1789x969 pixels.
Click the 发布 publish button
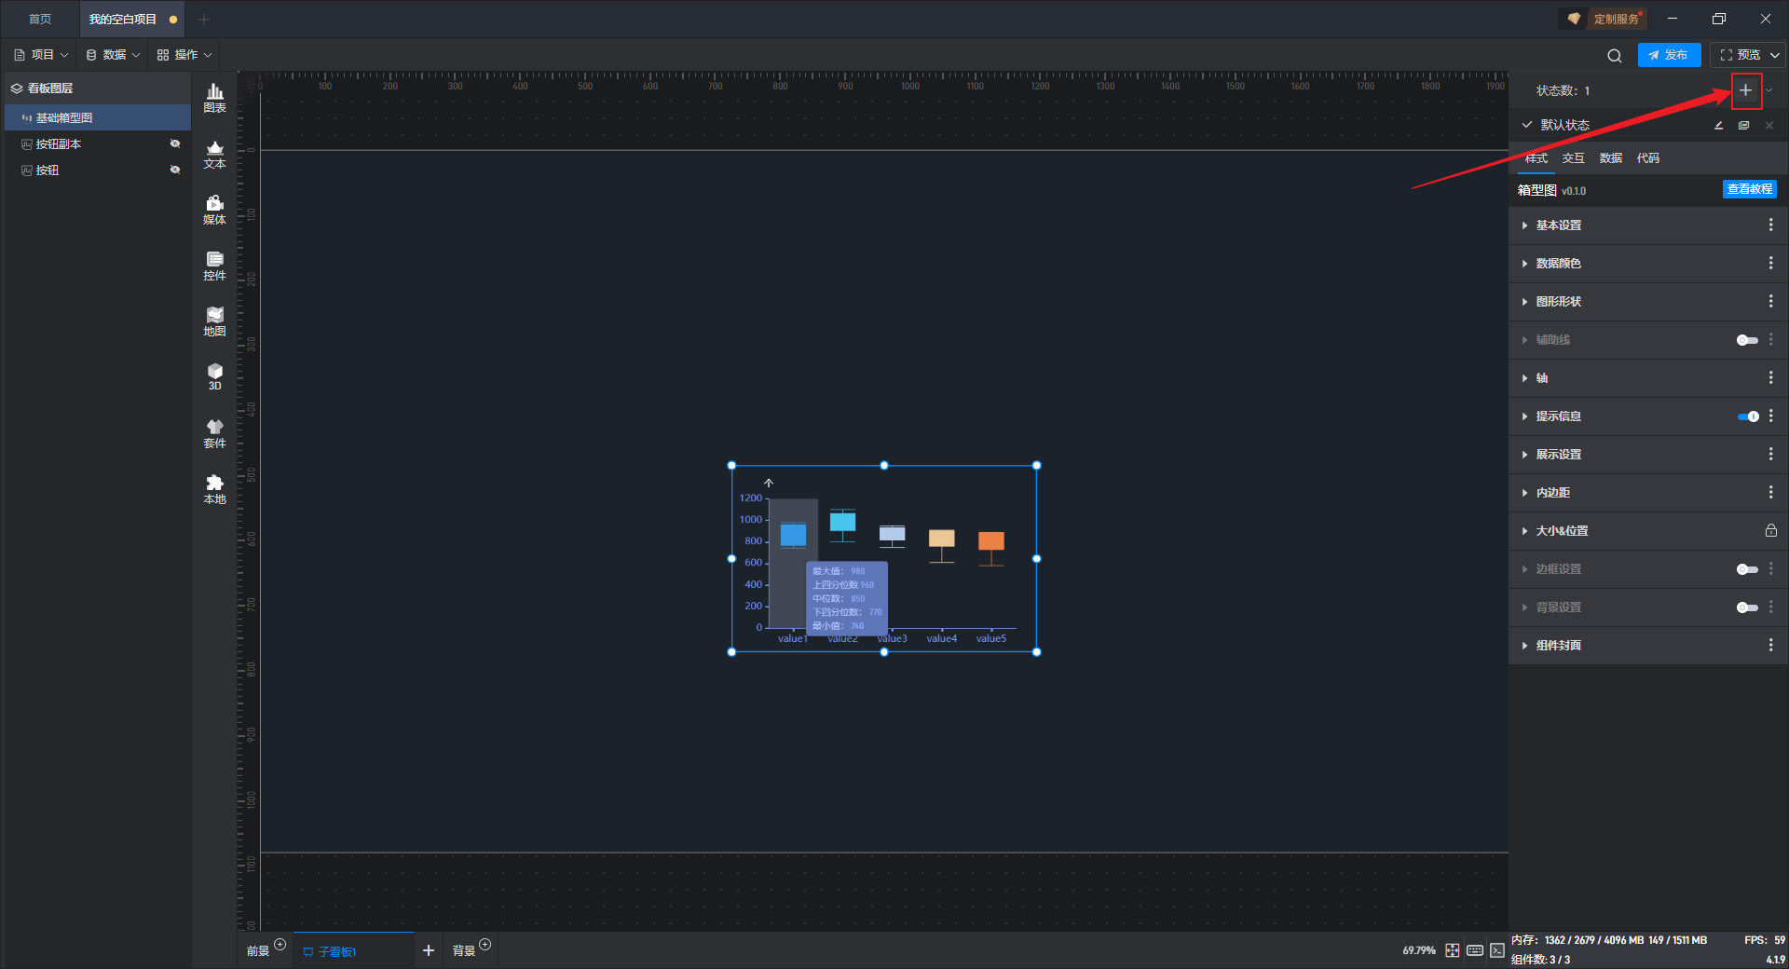click(x=1669, y=55)
